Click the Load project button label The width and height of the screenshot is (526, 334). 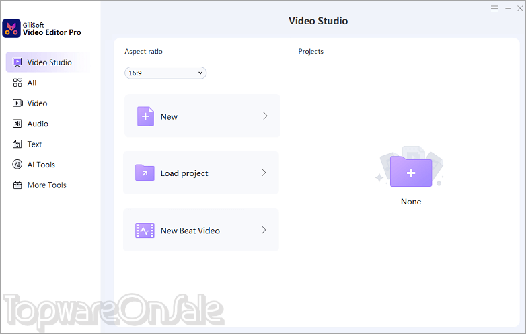(184, 173)
